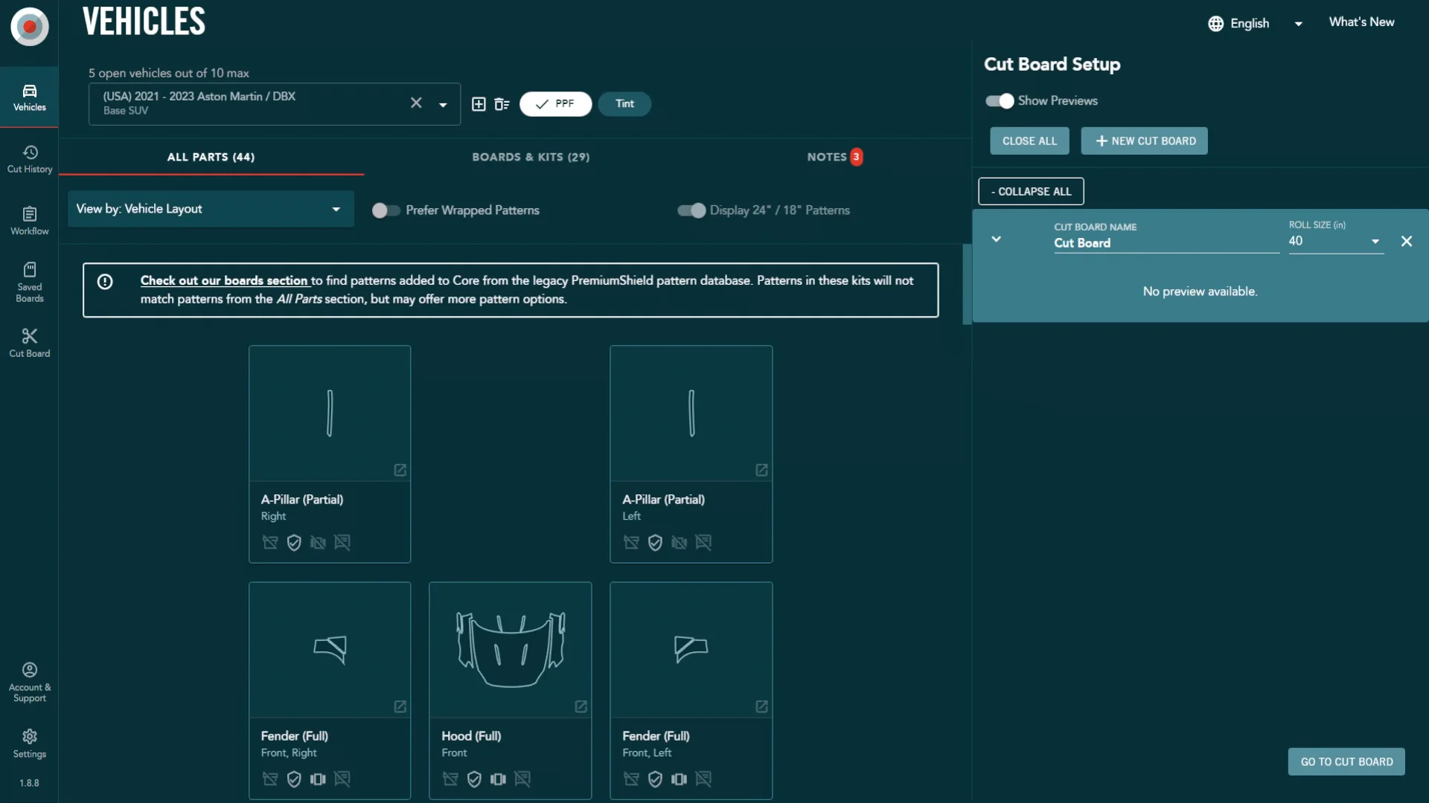Click Collapse All boards
Screen dimensions: 1429x803
pyautogui.click(x=1031, y=191)
